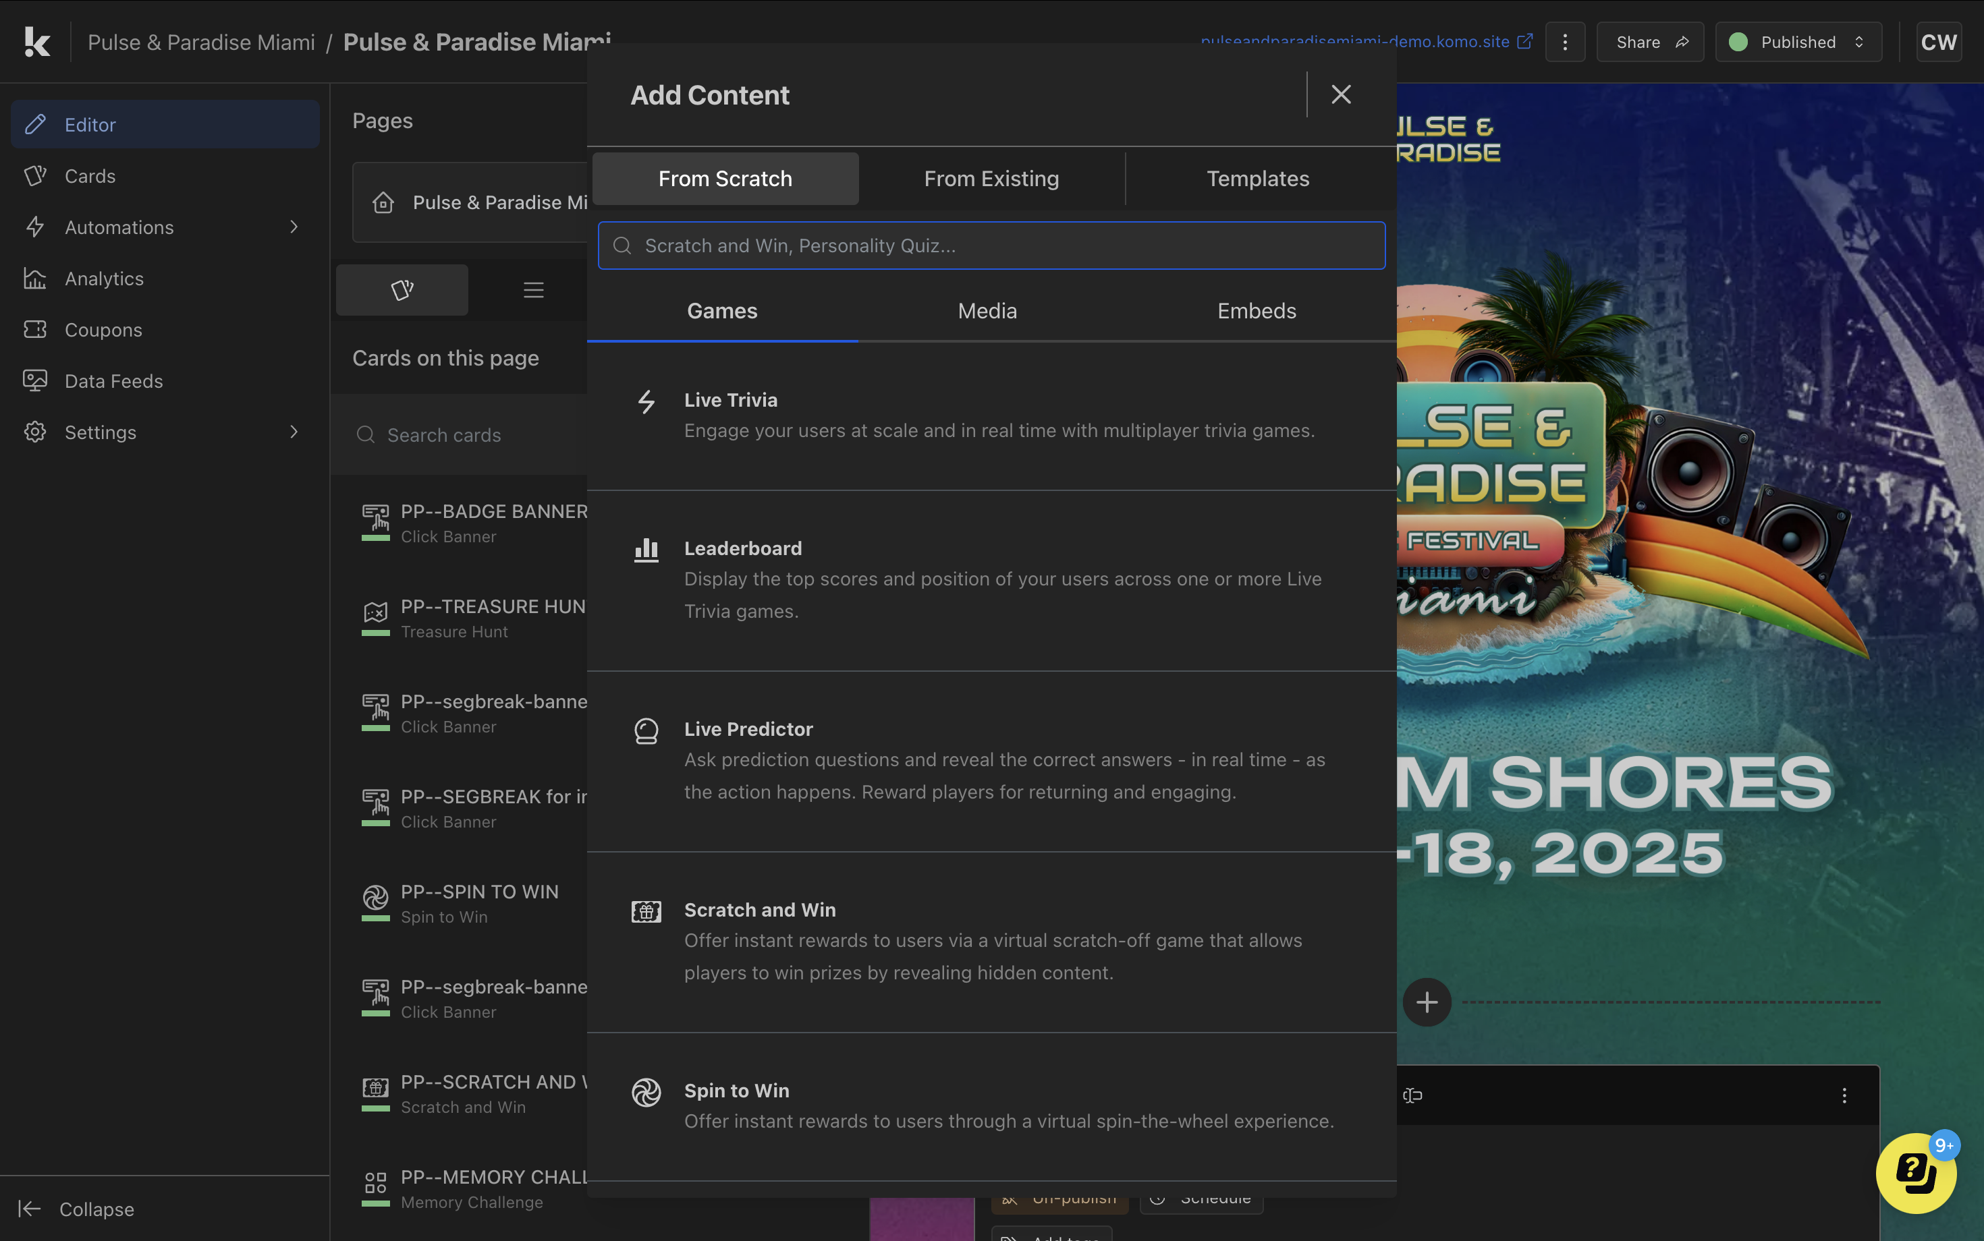The height and width of the screenshot is (1241, 1984).
Task: Click the help chat widget icon
Action: [x=1915, y=1172]
